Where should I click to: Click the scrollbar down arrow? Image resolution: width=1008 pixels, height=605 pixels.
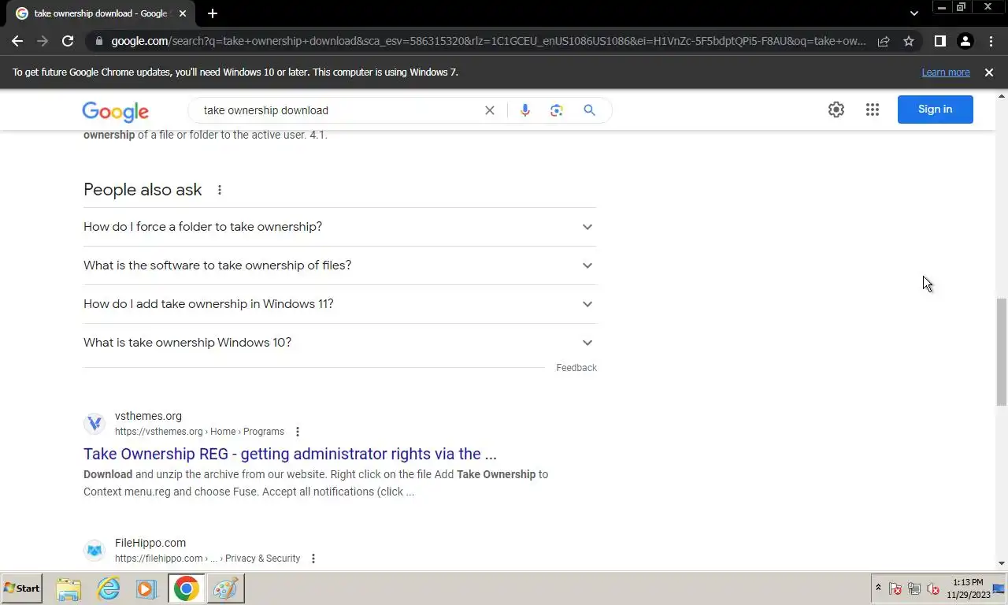(1002, 563)
